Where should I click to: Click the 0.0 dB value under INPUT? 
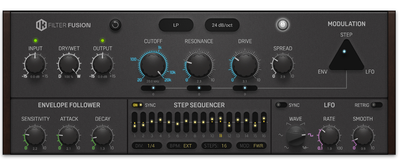35,77
